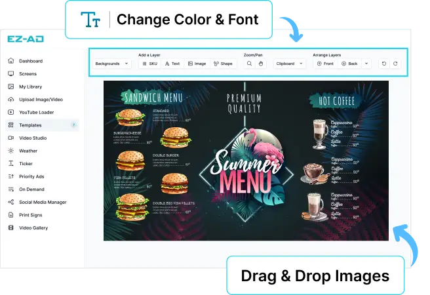
Task: Redo the last edit
Action: coord(395,64)
